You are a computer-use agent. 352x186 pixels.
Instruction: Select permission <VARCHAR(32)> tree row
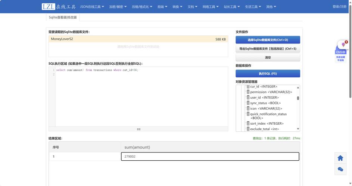[x=271, y=92]
